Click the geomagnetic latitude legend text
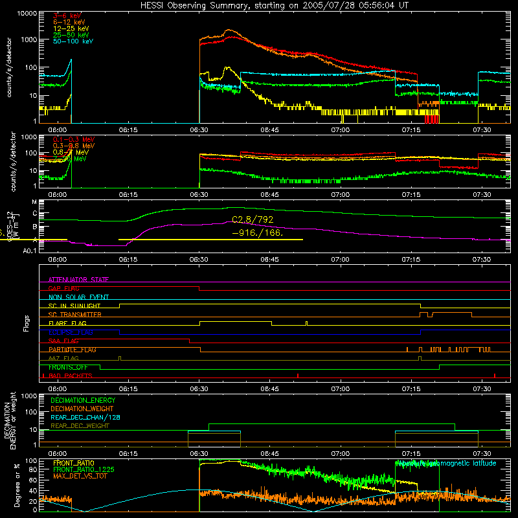 [446, 463]
